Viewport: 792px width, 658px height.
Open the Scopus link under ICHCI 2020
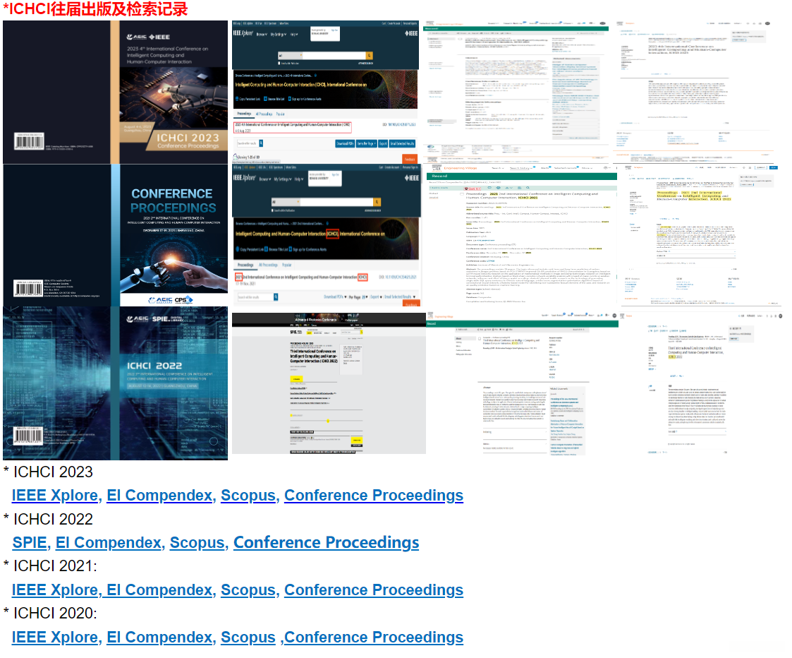click(248, 637)
